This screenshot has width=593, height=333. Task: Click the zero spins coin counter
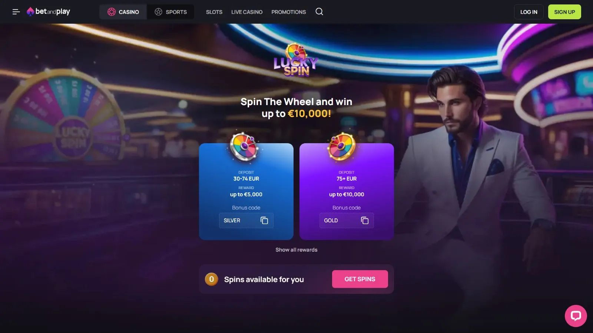(212, 279)
